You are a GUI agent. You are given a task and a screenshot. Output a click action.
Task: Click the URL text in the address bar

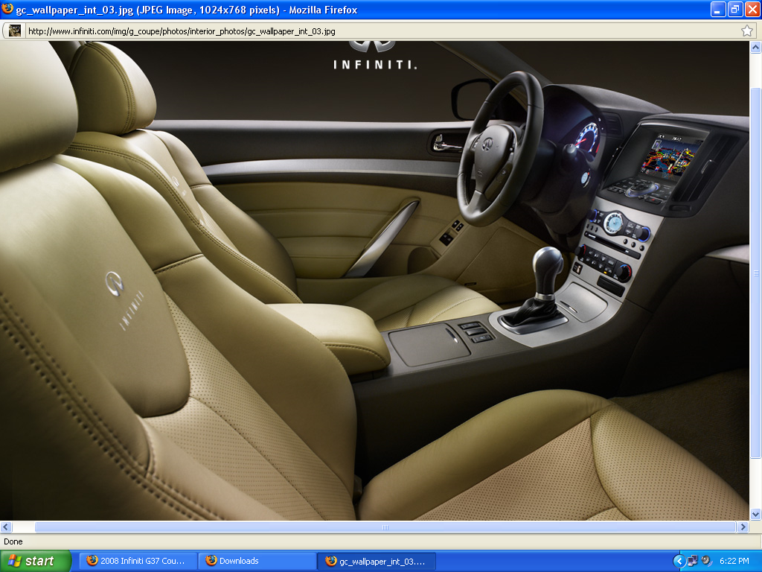click(x=182, y=31)
